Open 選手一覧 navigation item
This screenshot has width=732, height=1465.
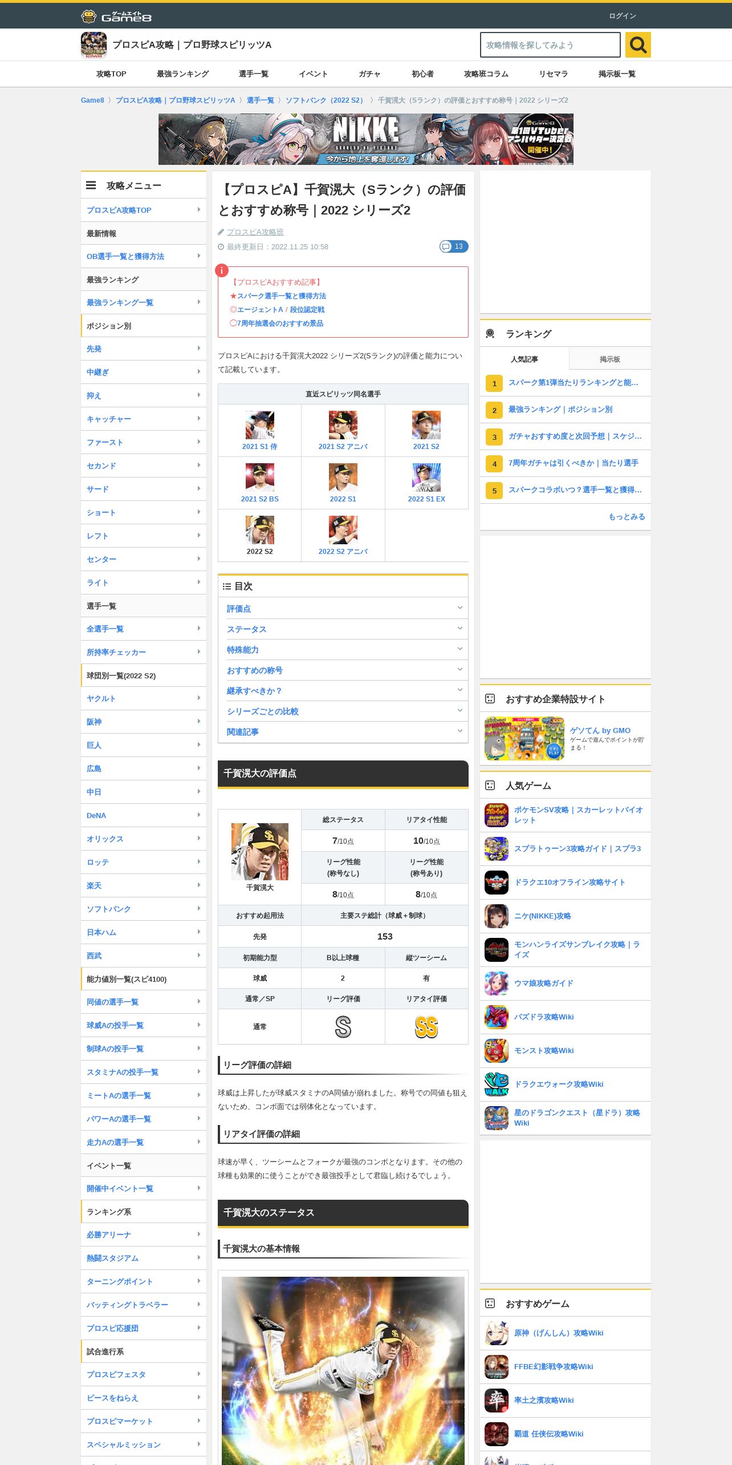[254, 74]
